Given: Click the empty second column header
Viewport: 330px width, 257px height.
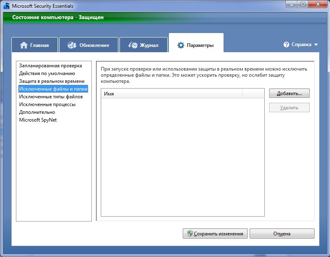Looking at the screenshot, I should tap(253, 94).
